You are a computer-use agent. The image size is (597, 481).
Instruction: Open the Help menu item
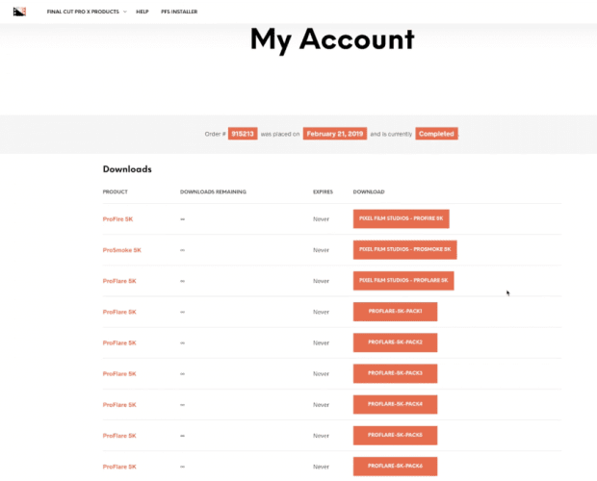pyautogui.click(x=143, y=12)
